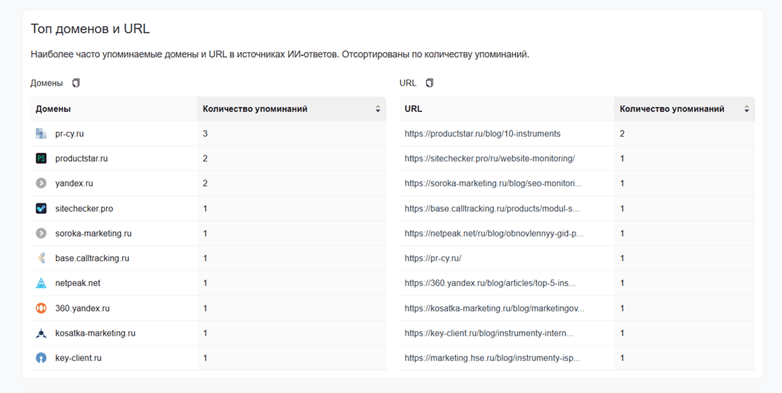Open the https://pr-cy.ru/ URL link
The width and height of the screenshot is (782, 393).
click(x=433, y=258)
